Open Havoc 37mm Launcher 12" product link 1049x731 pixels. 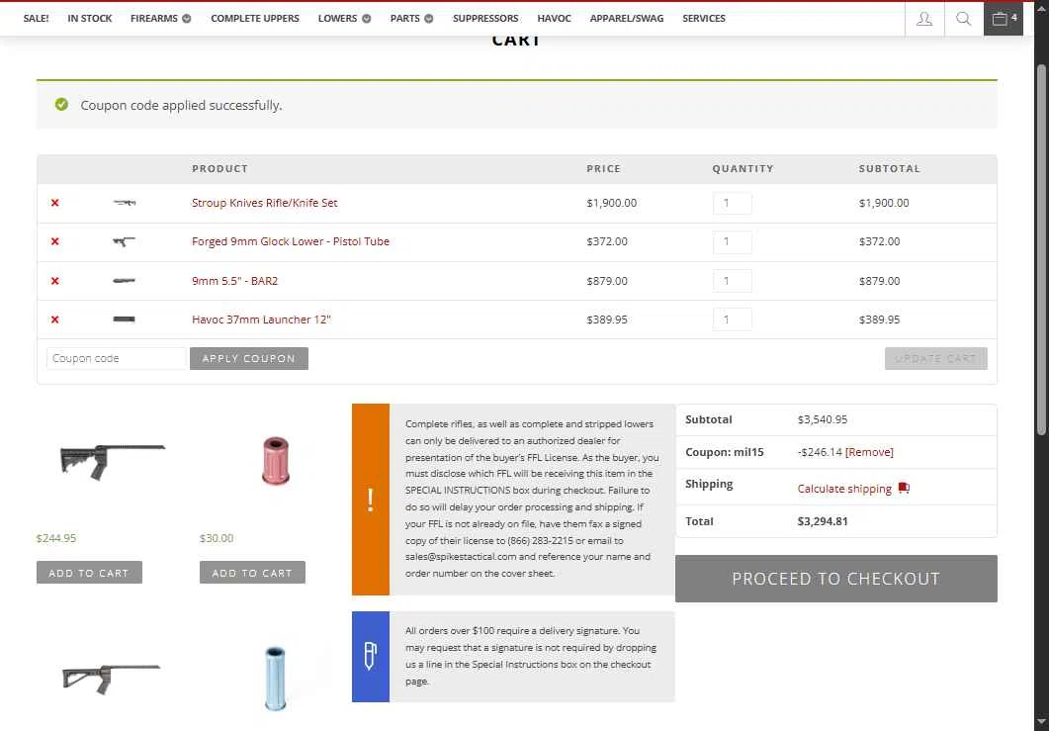261,320
